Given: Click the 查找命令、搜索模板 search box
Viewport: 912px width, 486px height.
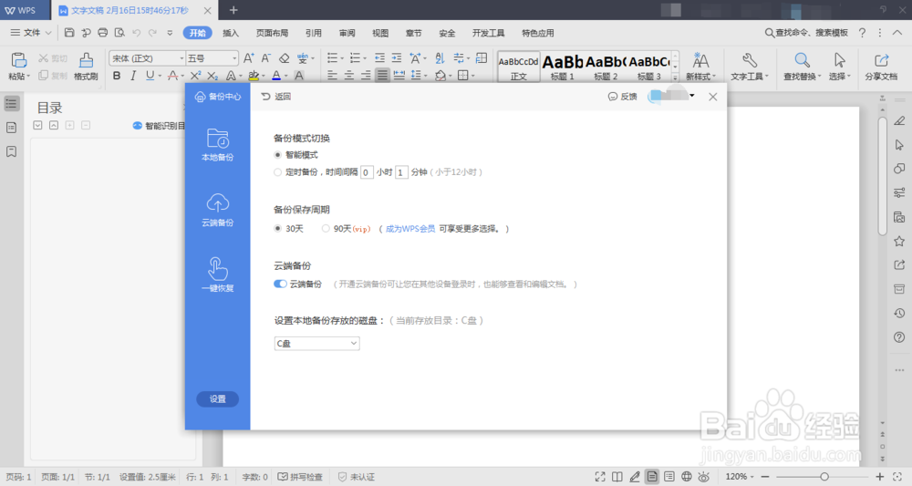Looking at the screenshot, I should pyautogui.click(x=807, y=33).
